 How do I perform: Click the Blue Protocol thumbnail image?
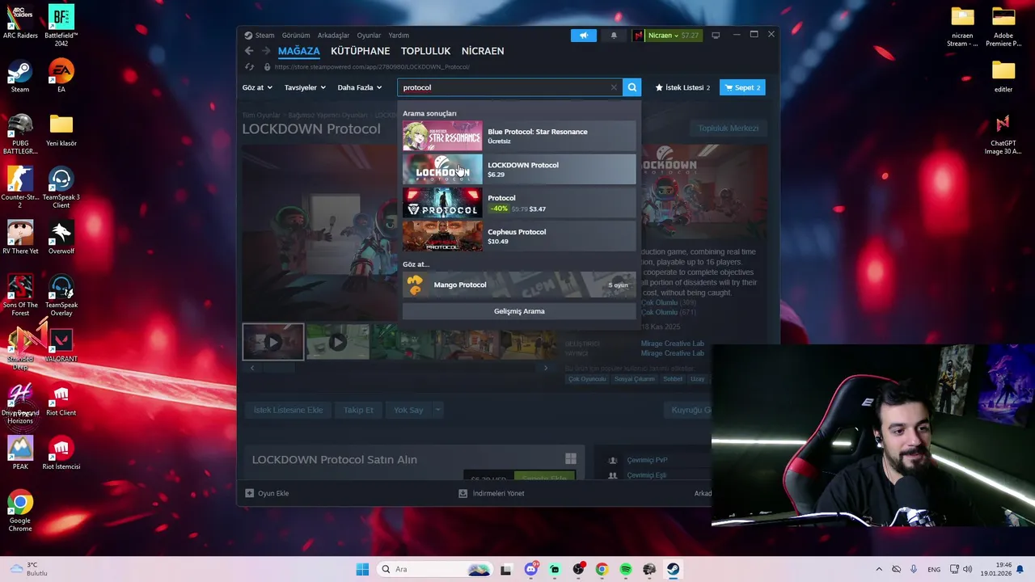click(442, 136)
